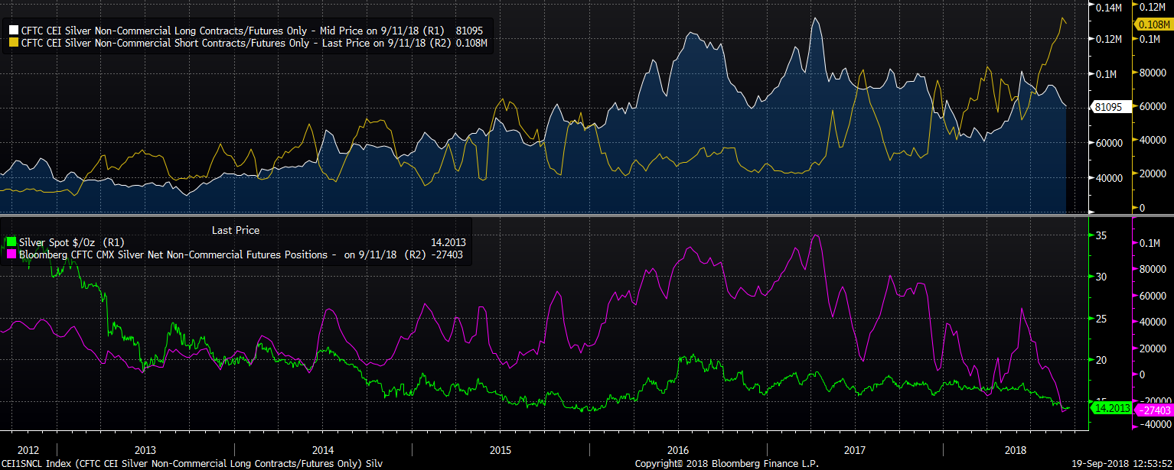The image size is (1174, 470).
Task: Click the green Silver Spot legend swatch
Action: point(10,243)
